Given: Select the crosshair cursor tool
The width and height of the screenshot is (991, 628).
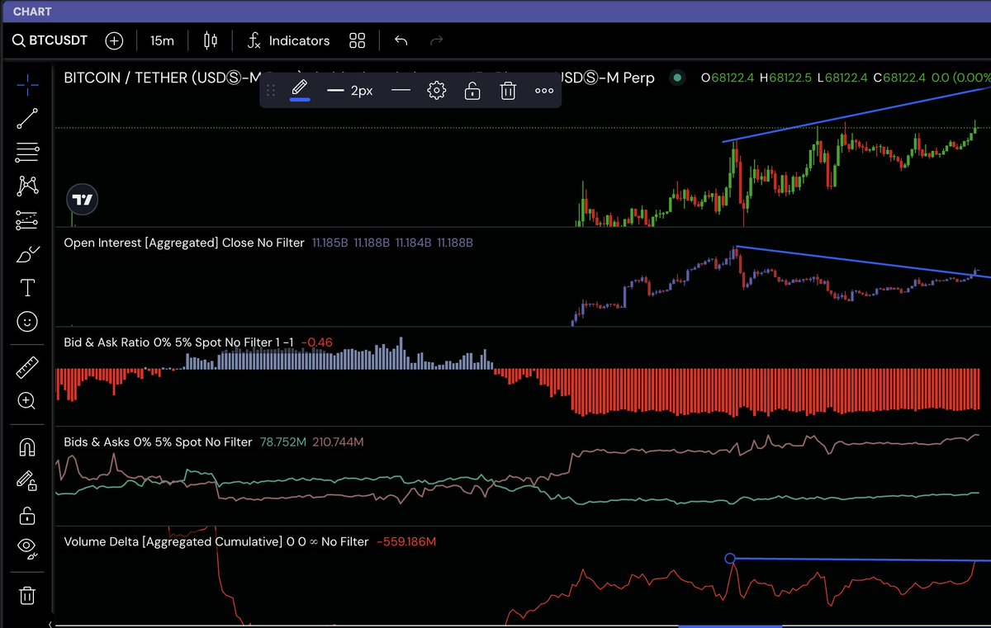Looking at the screenshot, I should click(x=27, y=83).
